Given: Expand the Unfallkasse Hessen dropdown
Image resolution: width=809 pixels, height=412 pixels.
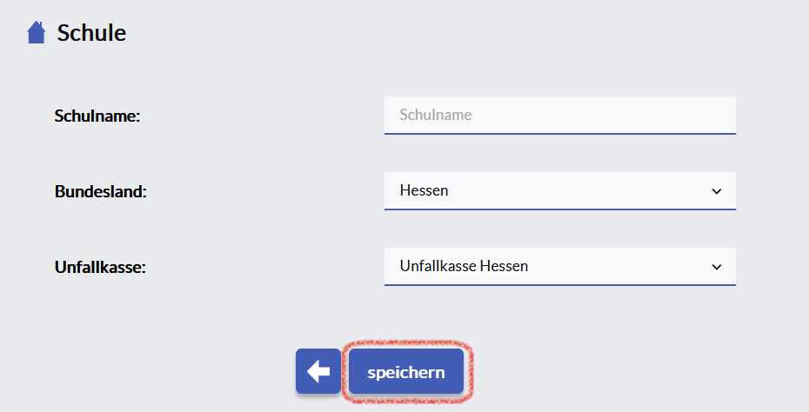Looking at the screenshot, I should pyautogui.click(x=559, y=266).
